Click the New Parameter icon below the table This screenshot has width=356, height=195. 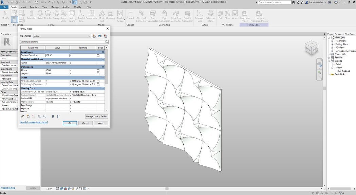pyautogui.click(x=28, y=117)
